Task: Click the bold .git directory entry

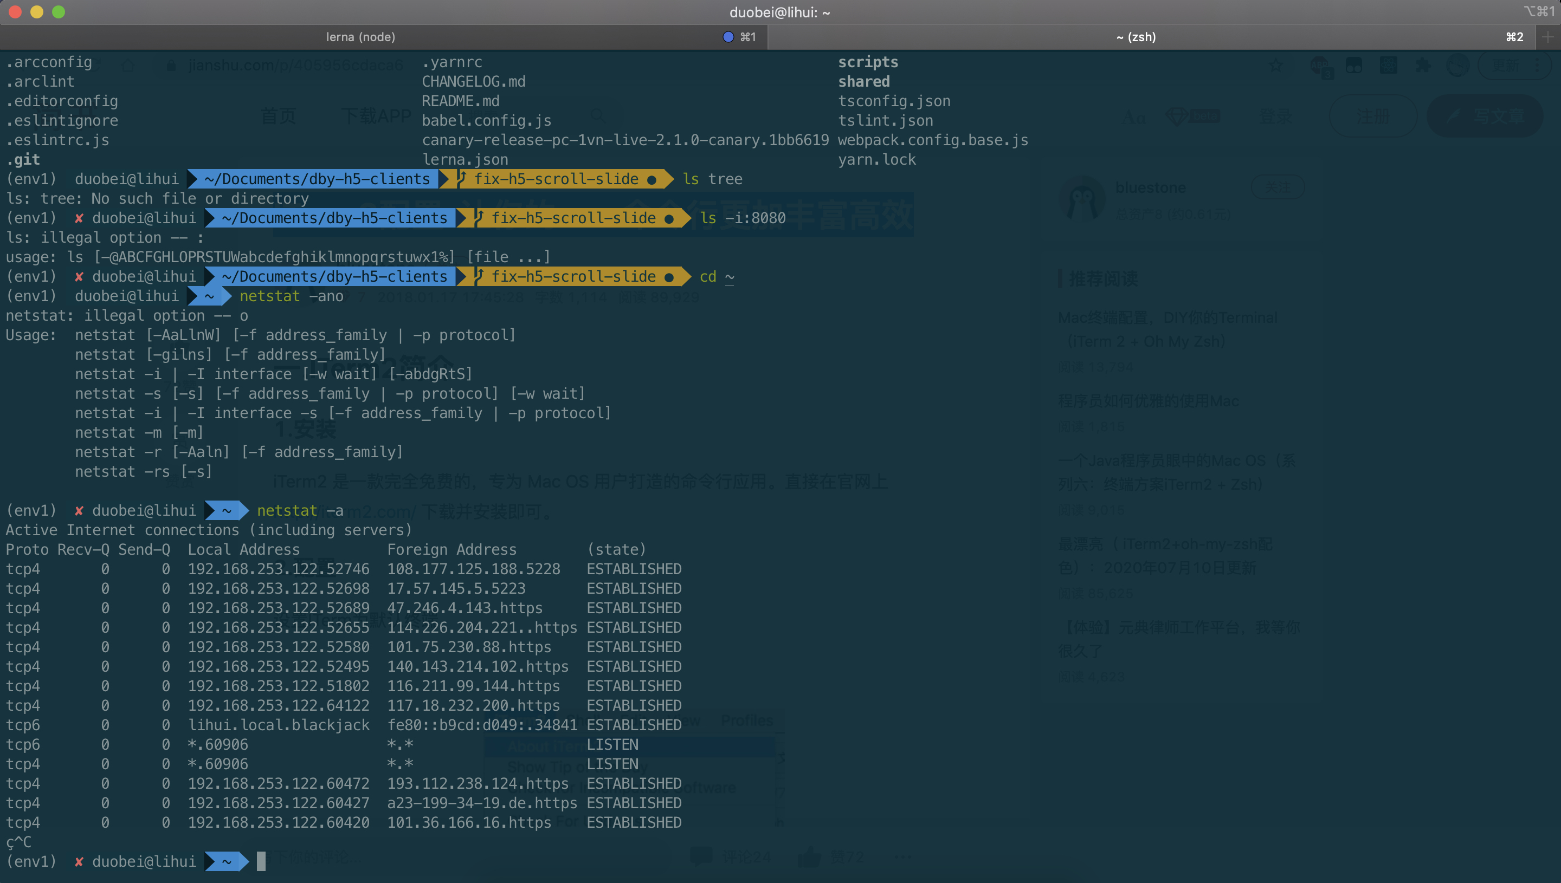Action: tap(23, 159)
